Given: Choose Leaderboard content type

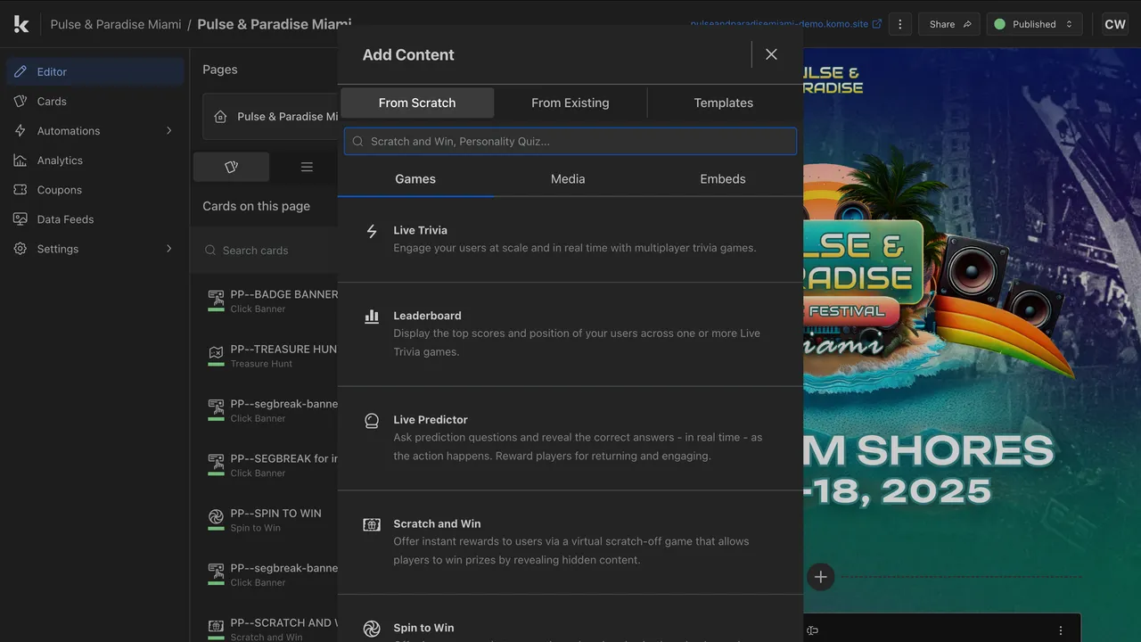Looking at the screenshot, I should pos(570,333).
